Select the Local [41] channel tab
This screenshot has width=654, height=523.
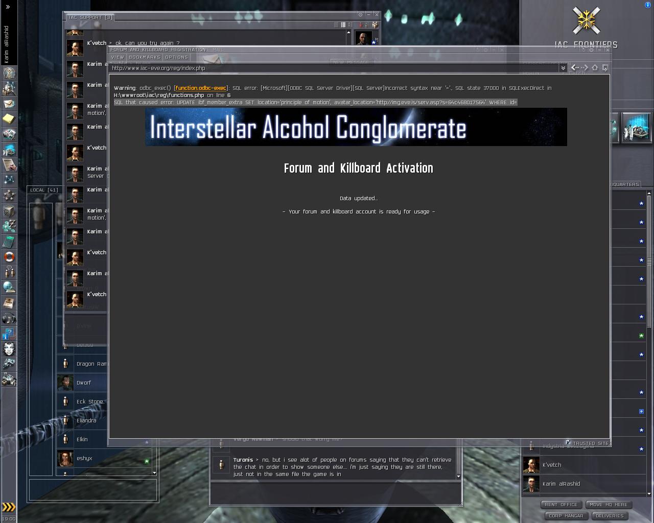point(44,190)
